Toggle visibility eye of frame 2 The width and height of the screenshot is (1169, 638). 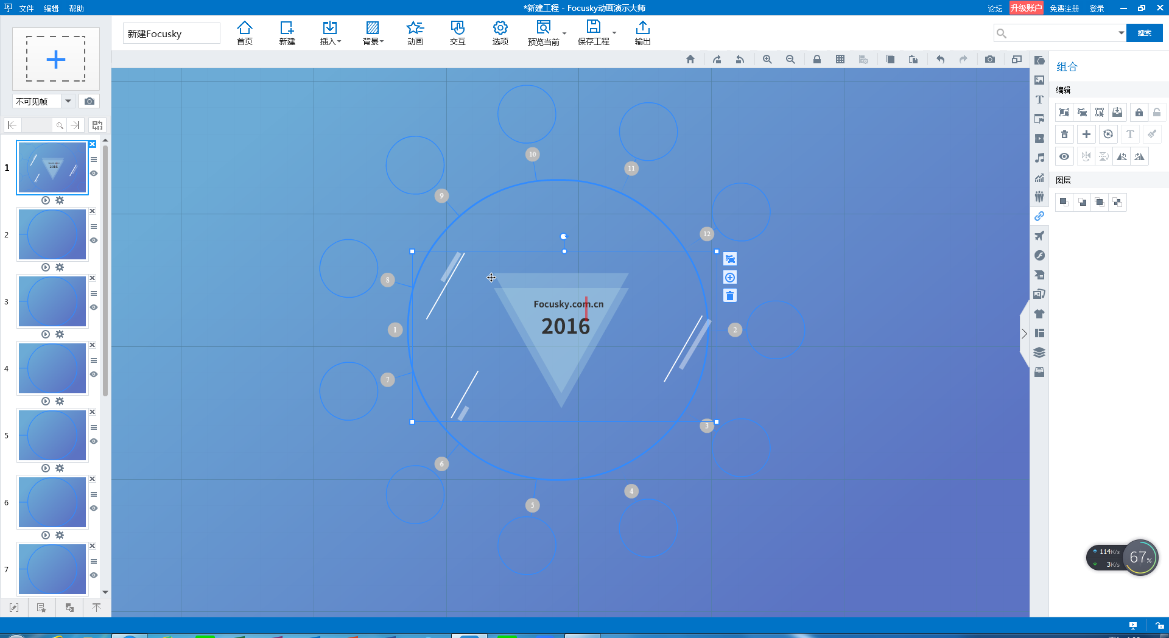pyautogui.click(x=94, y=240)
